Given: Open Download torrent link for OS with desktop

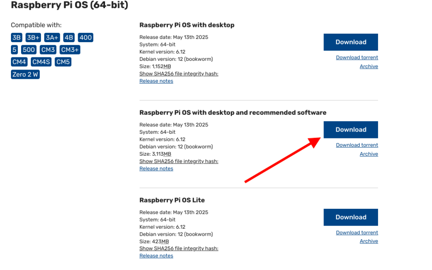Looking at the screenshot, I should point(357,57).
